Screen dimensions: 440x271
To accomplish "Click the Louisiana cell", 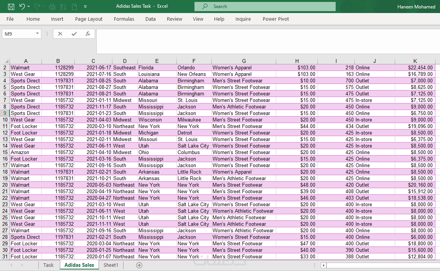I will click(157, 74).
